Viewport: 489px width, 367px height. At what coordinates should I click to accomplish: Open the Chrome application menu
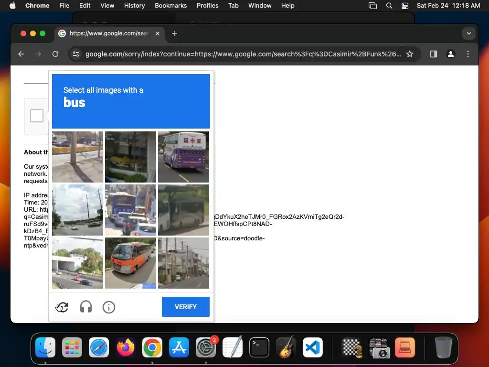37,6
